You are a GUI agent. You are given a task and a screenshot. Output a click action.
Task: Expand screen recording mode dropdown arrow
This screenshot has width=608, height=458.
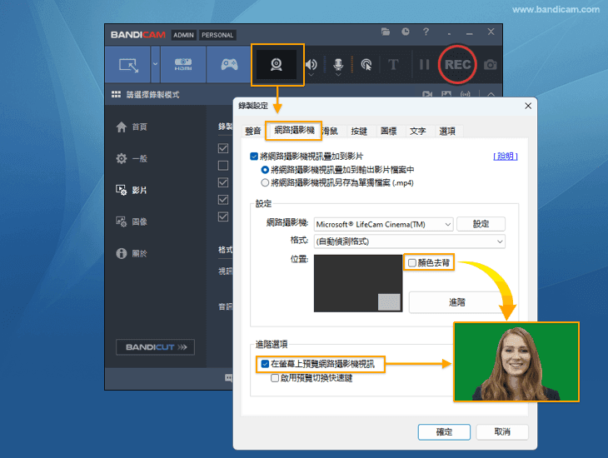pos(155,64)
